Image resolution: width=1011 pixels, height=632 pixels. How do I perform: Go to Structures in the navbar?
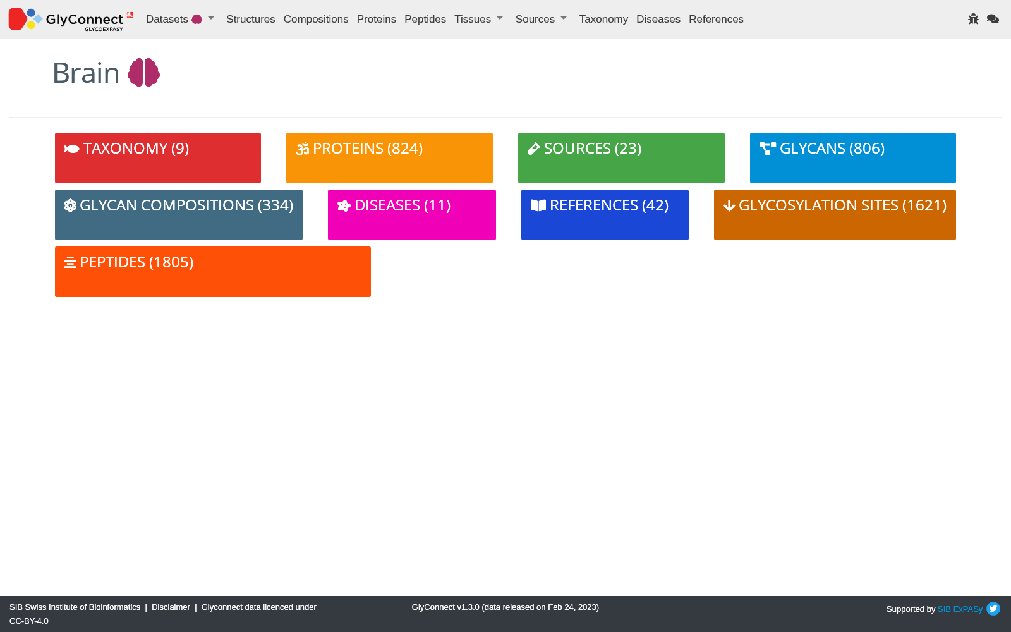[x=251, y=19]
